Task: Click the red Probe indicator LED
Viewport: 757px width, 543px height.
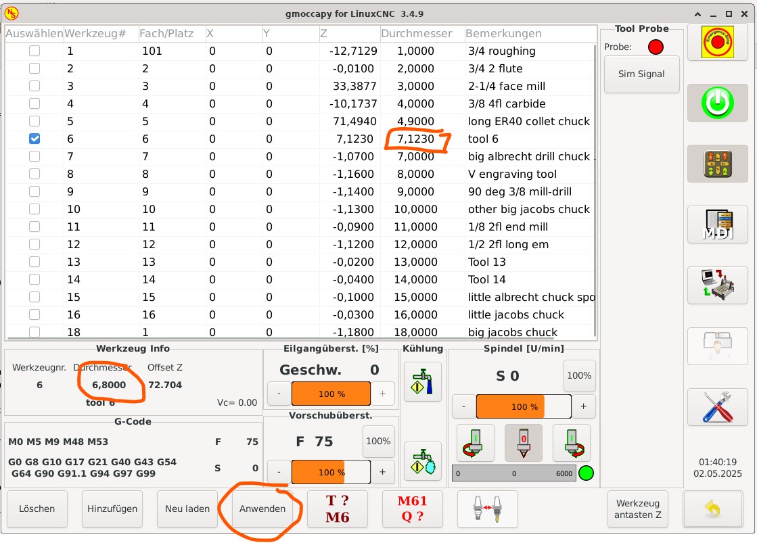Action: click(x=656, y=47)
